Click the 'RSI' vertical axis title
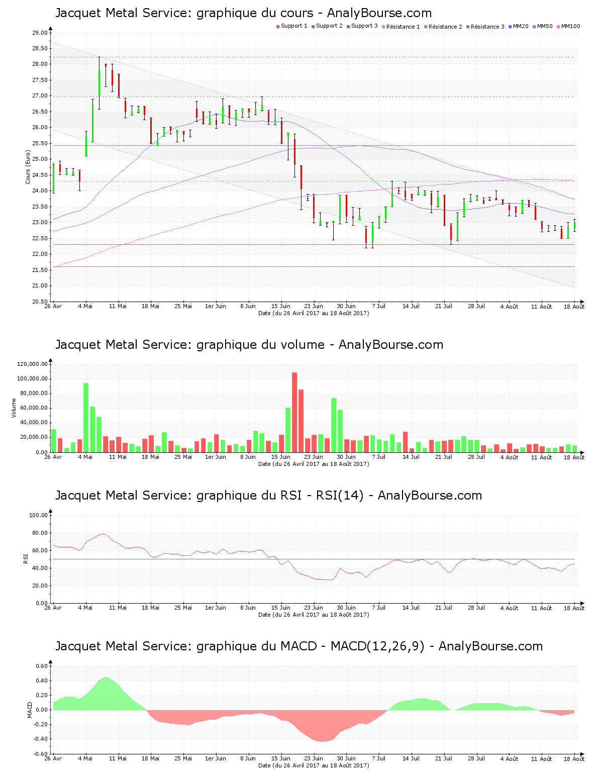The width and height of the screenshot is (603, 779). tap(26, 558)
